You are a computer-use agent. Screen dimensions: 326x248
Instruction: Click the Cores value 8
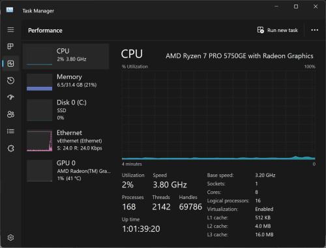[256, 192]
